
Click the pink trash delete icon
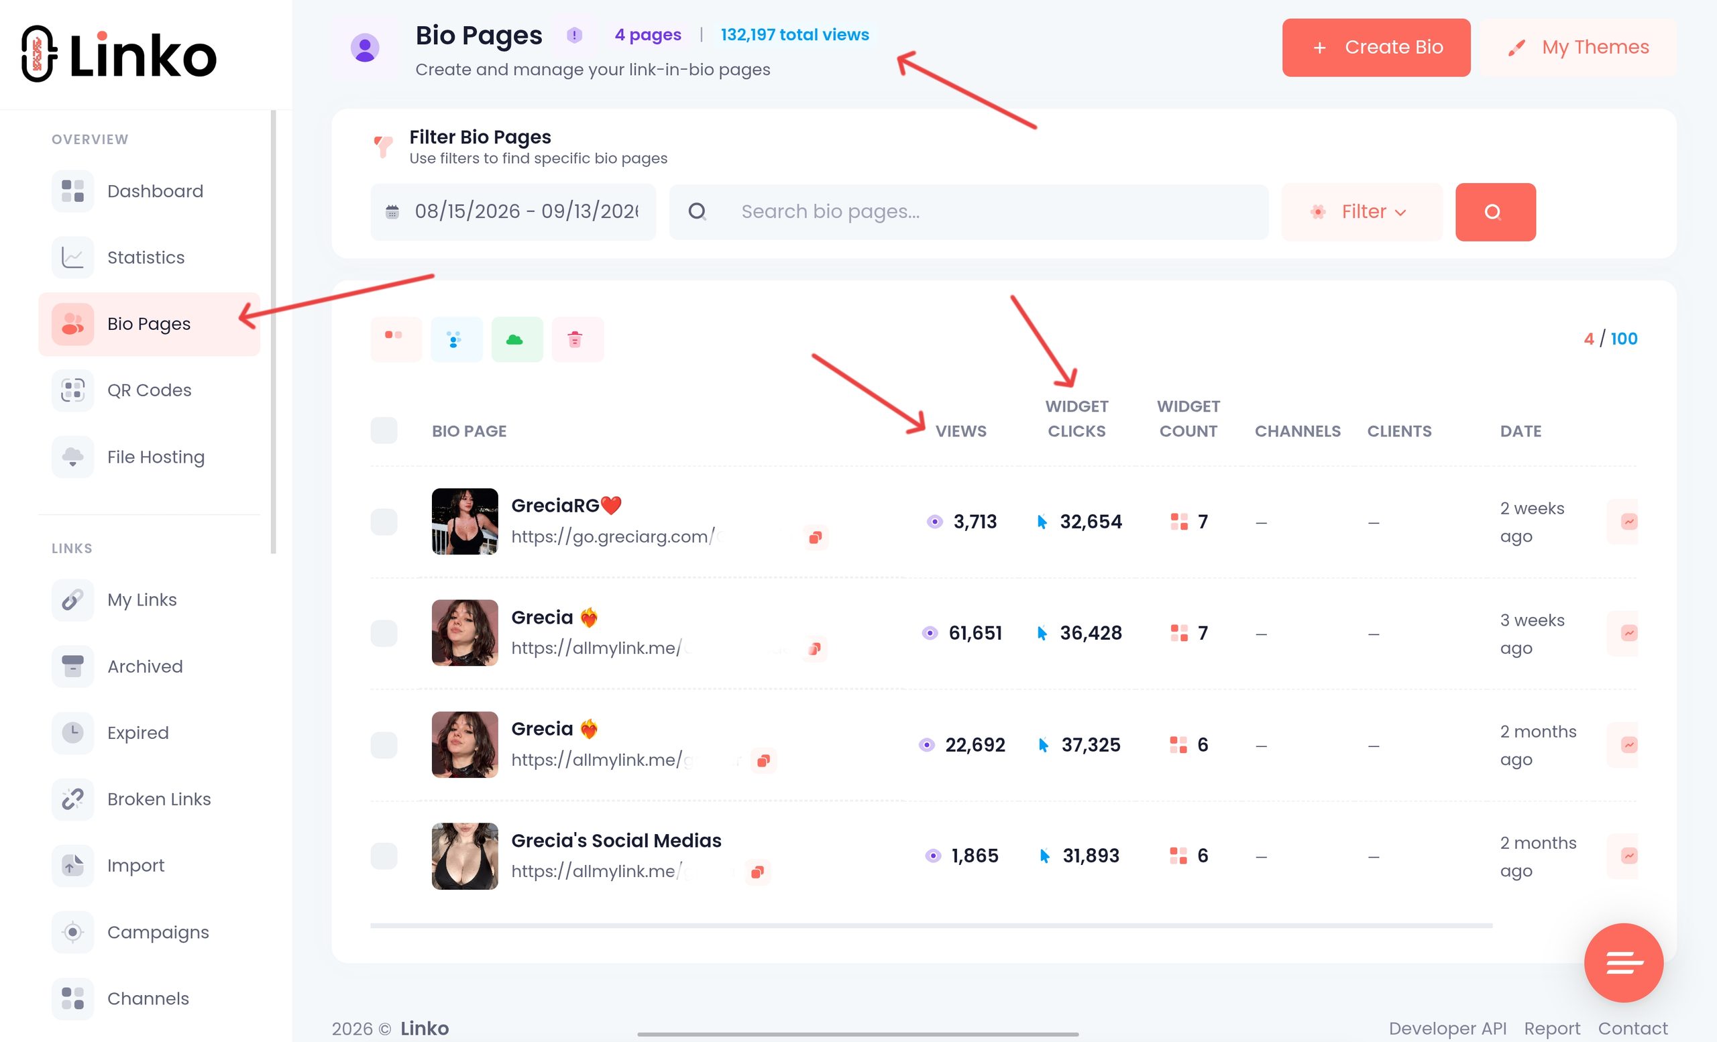[x=577, y=339]
